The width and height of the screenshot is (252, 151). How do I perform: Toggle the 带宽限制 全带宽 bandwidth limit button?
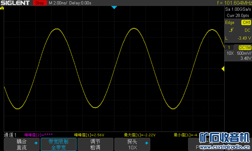pos(59,144)
